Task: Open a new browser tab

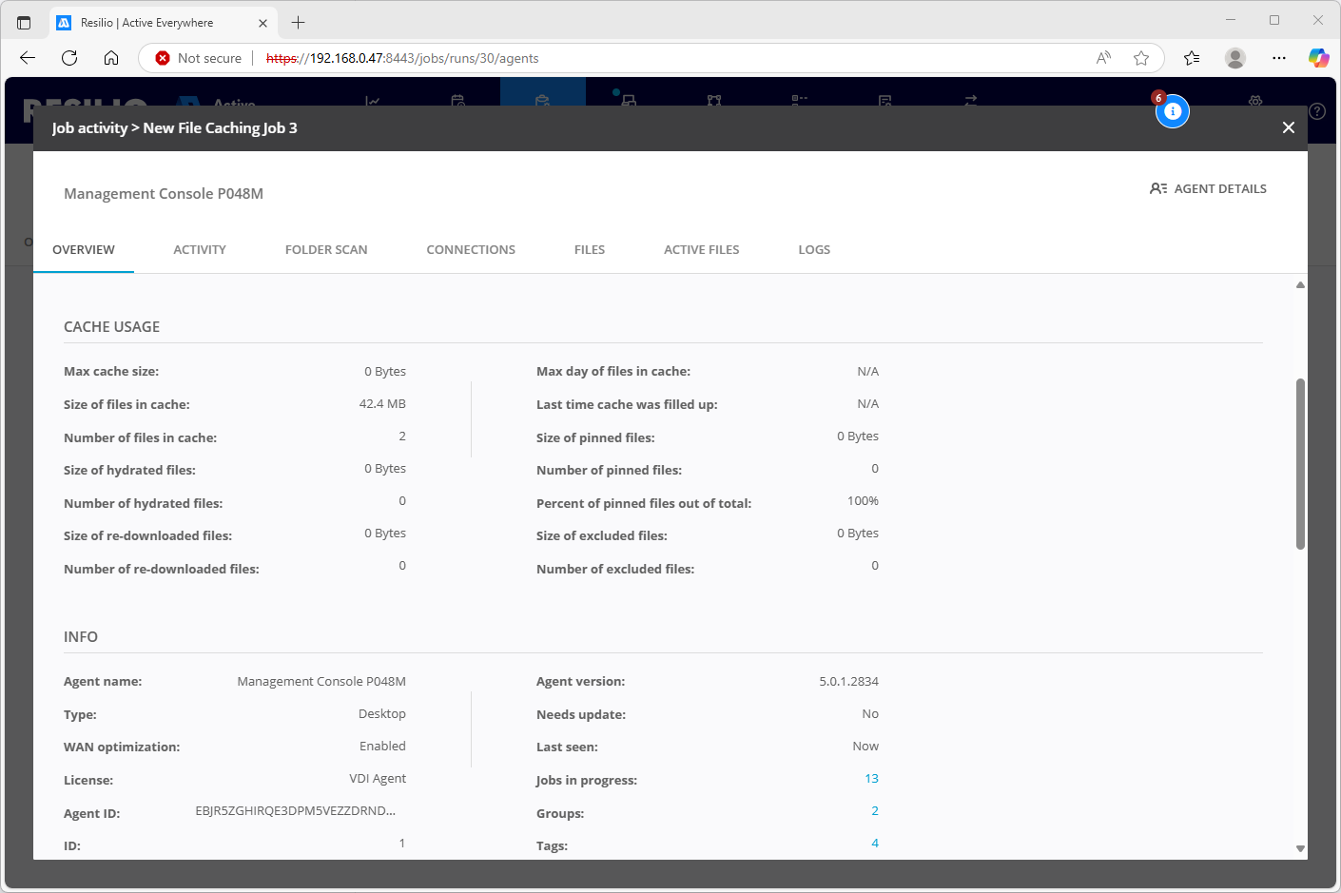Action: [299, 22]
